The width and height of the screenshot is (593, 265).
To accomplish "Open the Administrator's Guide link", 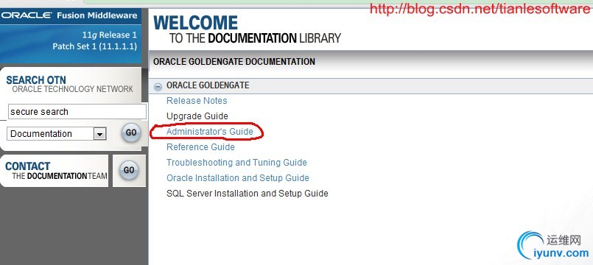I will click(x=209, y=132).
